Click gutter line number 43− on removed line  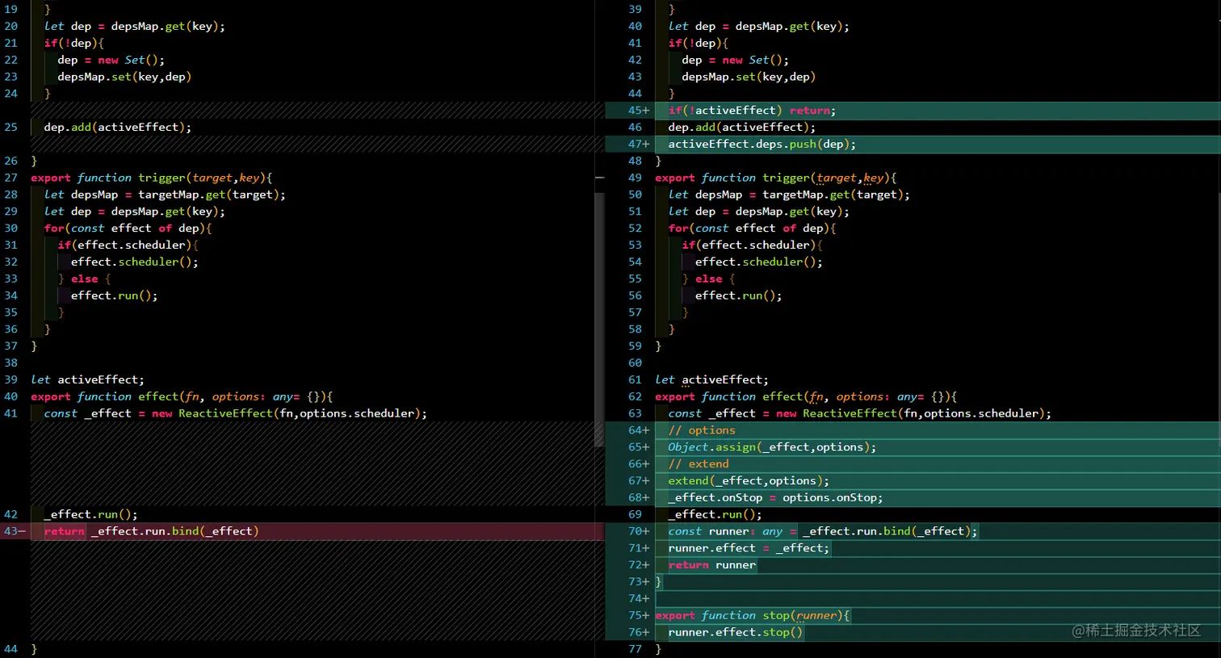15,531
